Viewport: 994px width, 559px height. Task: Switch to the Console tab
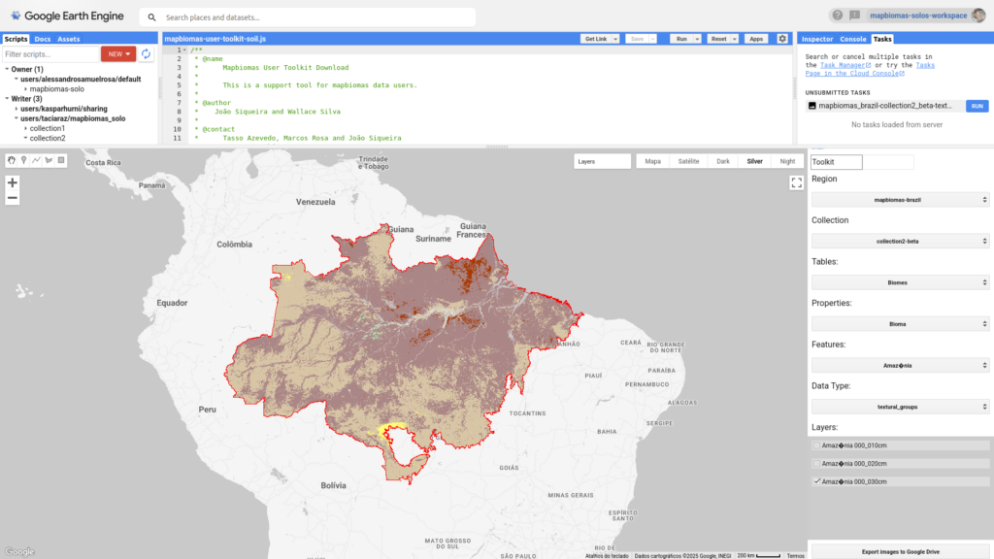point(853,39)
